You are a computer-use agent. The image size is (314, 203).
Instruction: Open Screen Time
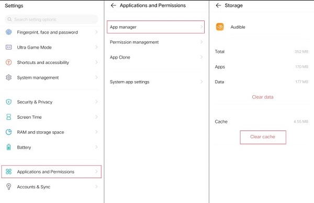(x=52, y=117)
